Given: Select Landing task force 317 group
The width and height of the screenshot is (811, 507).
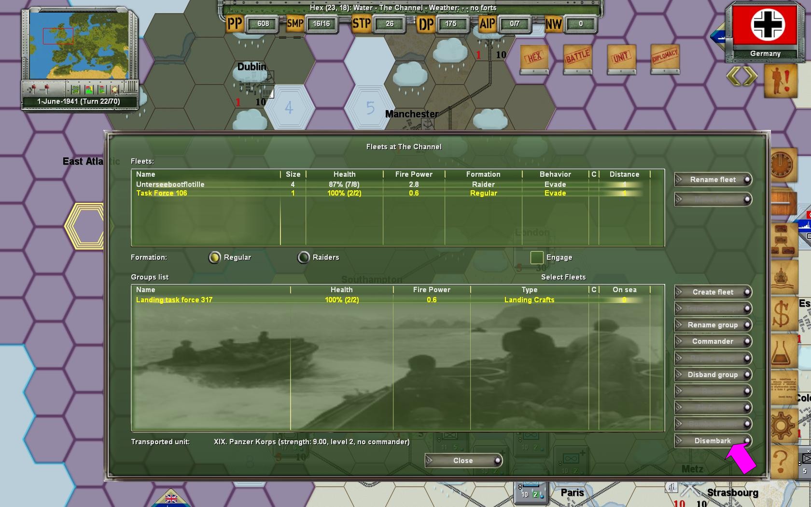Looking at the screenshot, I should coord(398,300).
